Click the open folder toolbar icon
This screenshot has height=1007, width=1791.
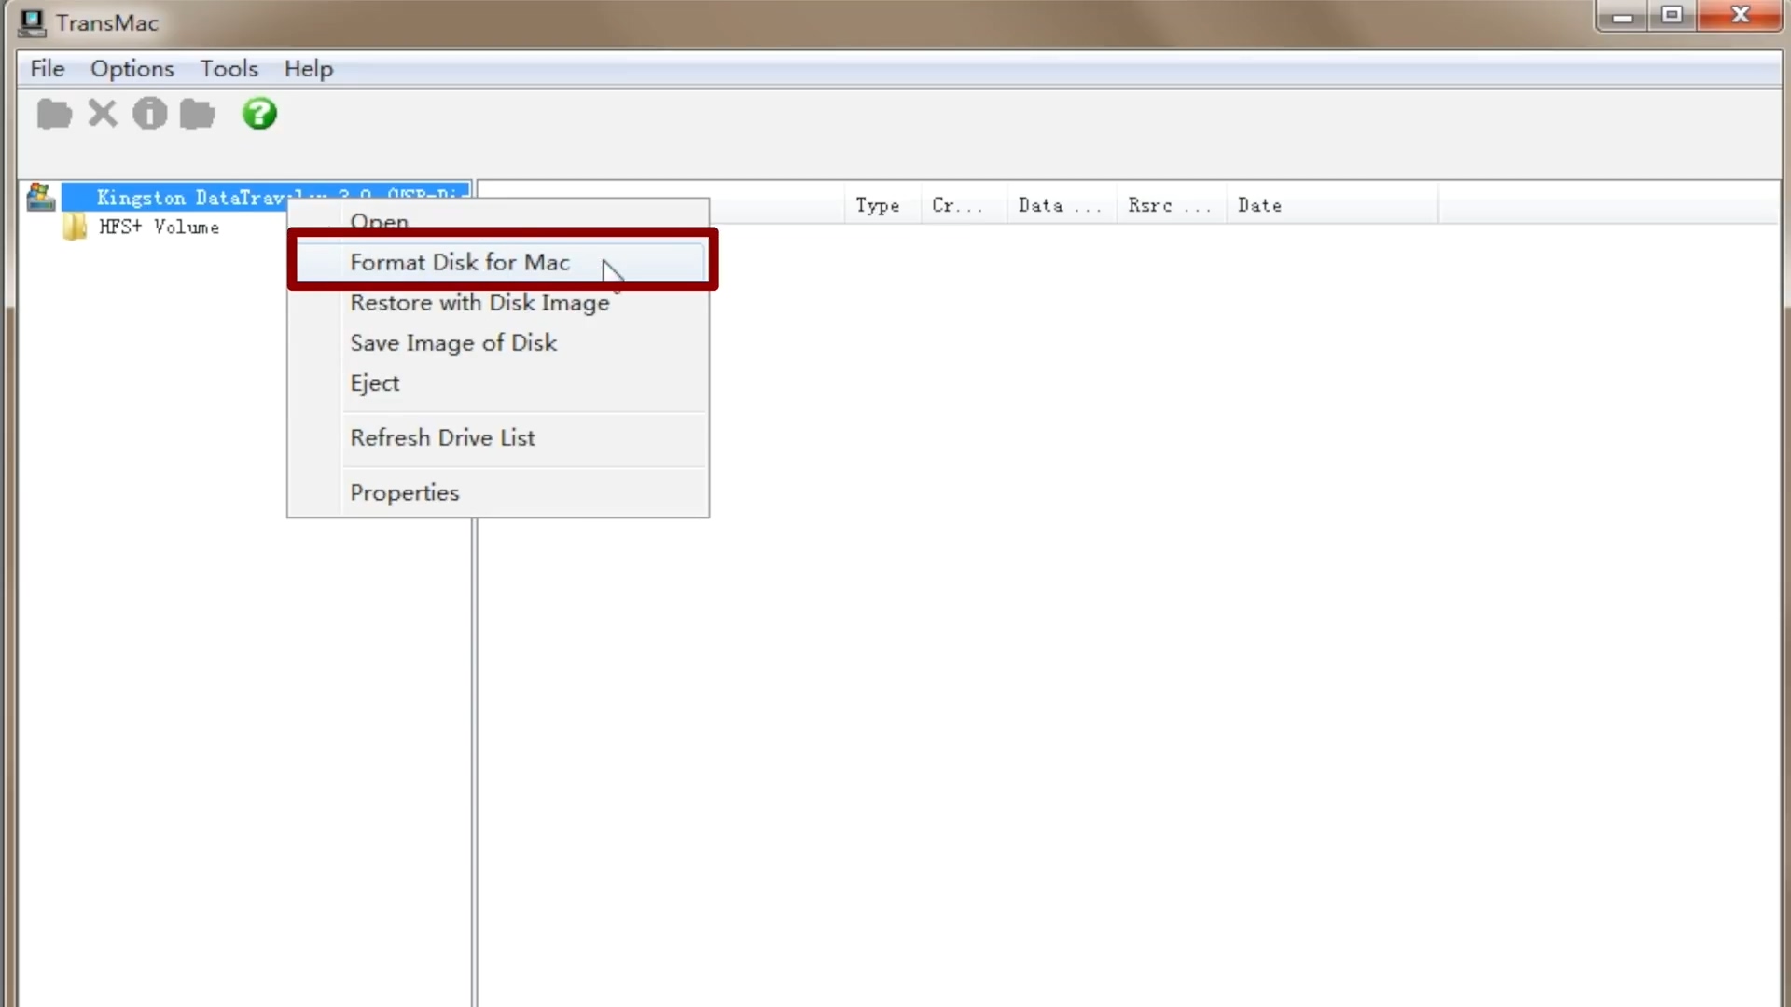[54, 114]
